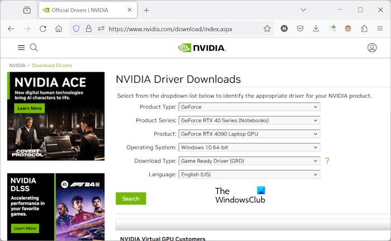The image size is (391, 241).
Task: Go to the Firefox home page icon
Action: tap(59, 29)
